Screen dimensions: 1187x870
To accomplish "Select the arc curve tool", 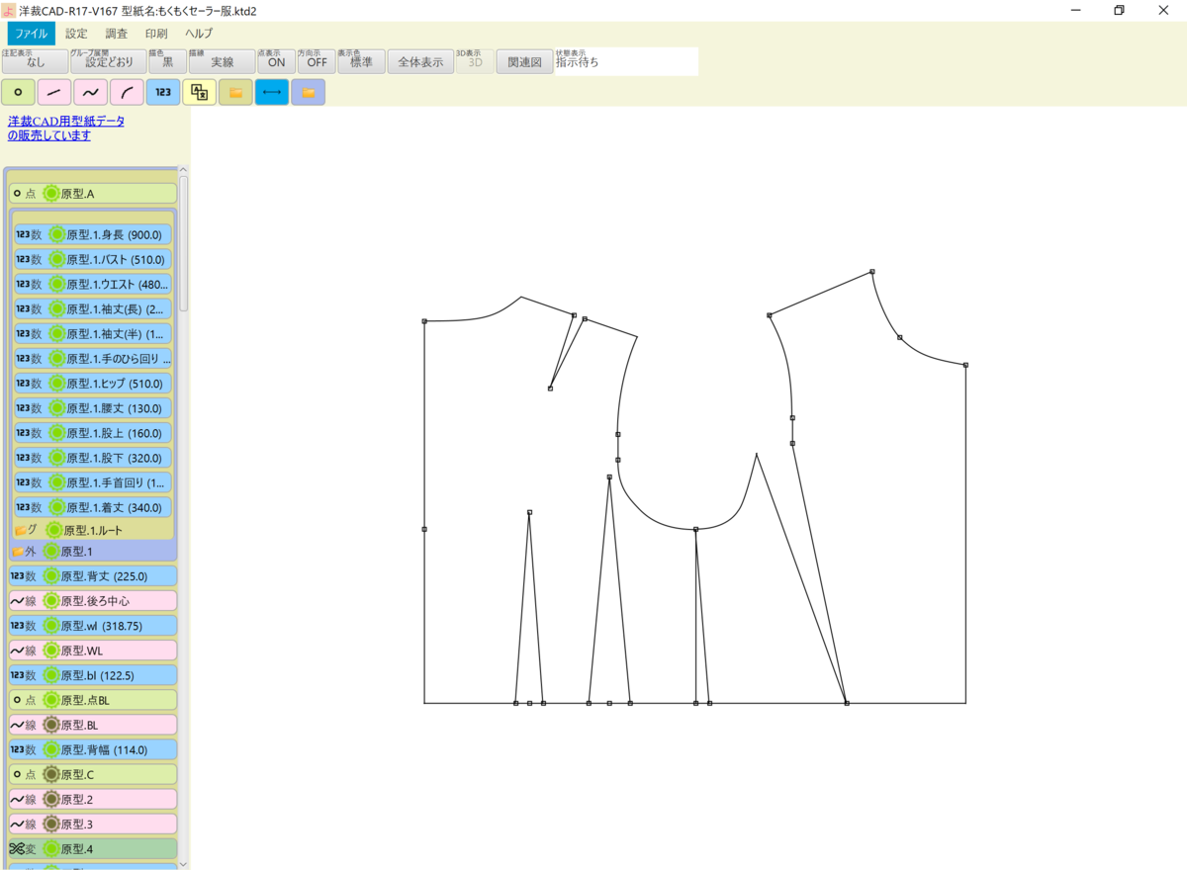I will click(x=126, y=92).
